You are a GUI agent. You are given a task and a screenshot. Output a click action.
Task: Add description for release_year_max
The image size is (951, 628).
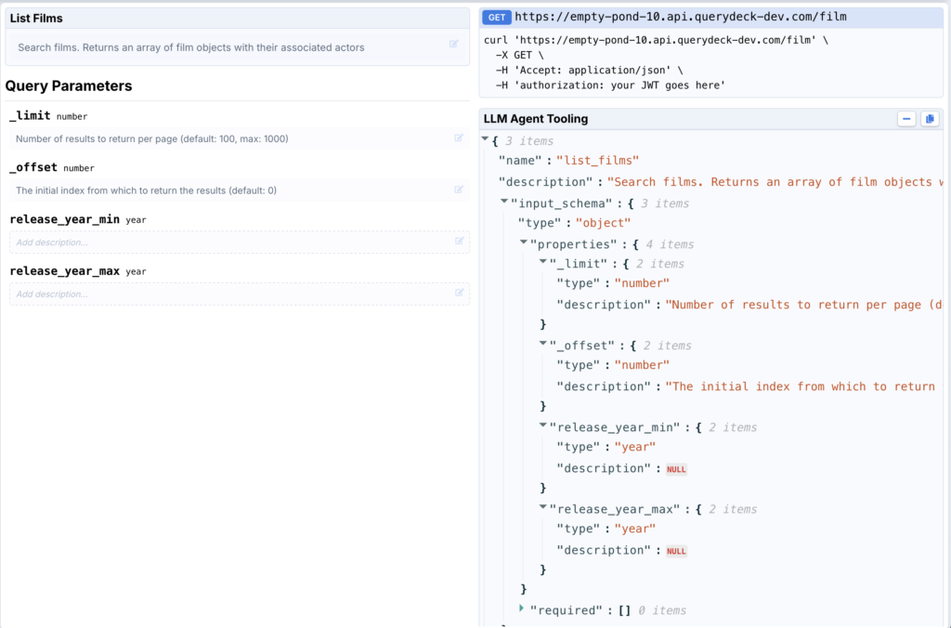coord(232,294)
